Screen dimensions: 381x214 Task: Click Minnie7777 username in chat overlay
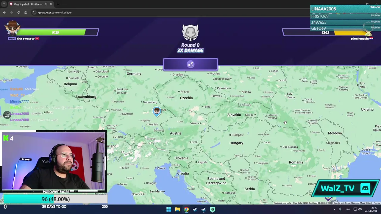click(19, 101)
